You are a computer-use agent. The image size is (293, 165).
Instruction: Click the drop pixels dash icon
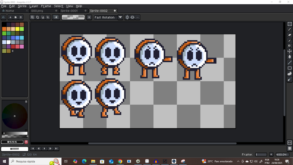tap(138, 17)
